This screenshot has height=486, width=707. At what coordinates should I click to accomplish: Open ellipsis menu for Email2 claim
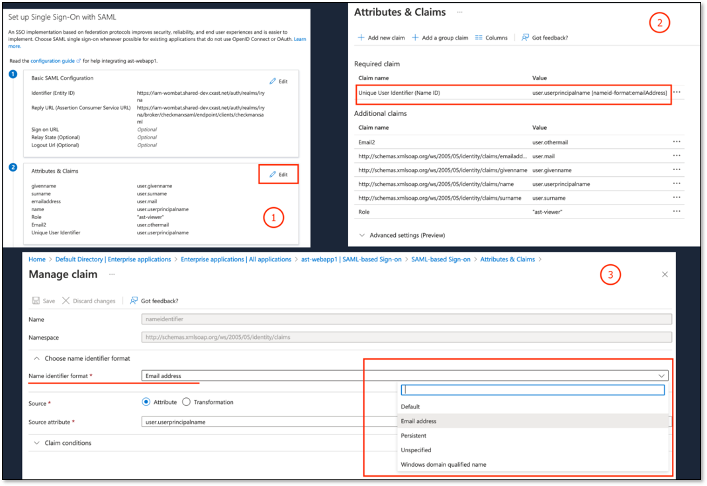point(677,142)
